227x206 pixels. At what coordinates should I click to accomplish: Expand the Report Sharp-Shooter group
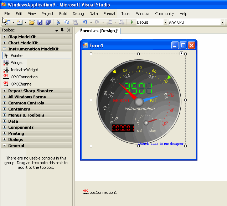5,90
